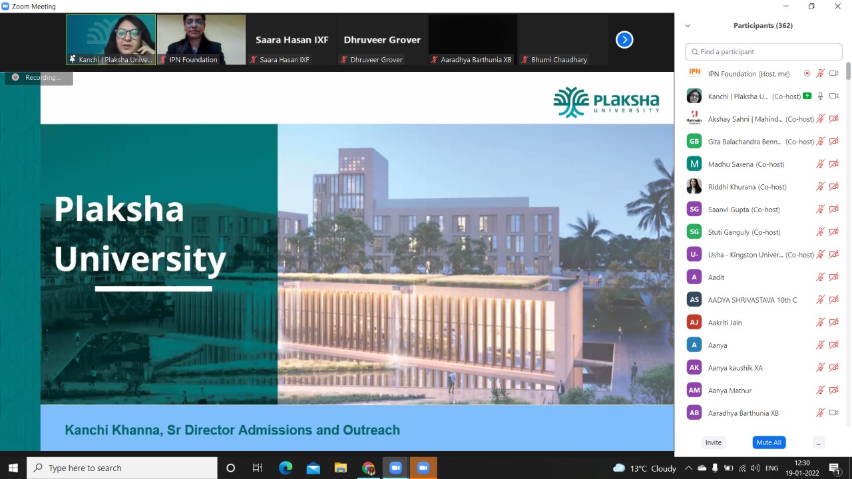Click the recording indicator icon beside IPN Foundation
This screenshot has width=852, height=479.
coord(807,74)
